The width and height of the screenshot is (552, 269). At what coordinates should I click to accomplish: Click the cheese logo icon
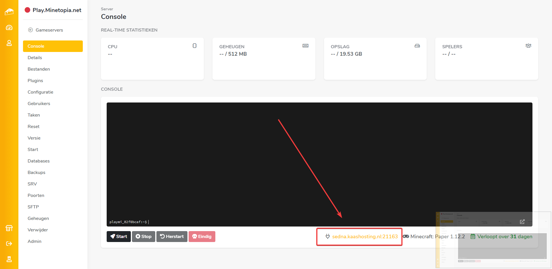click(9, 12)
